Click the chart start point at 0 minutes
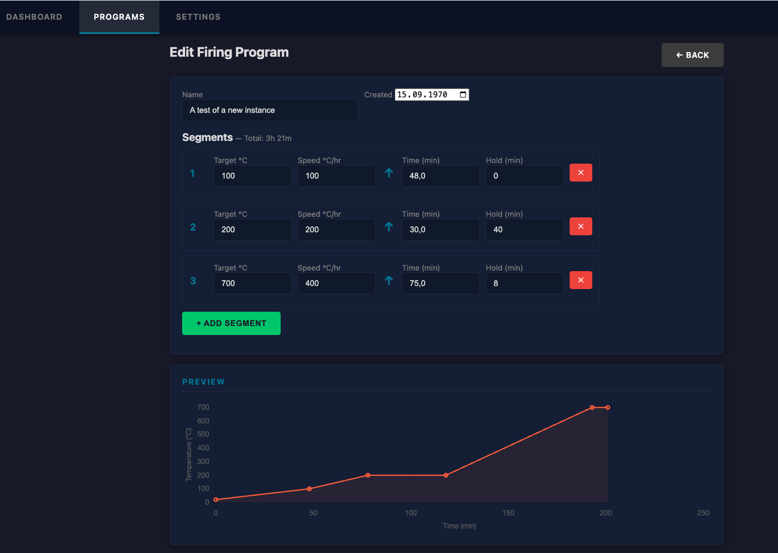778x553 pixels. coord(216,499)
